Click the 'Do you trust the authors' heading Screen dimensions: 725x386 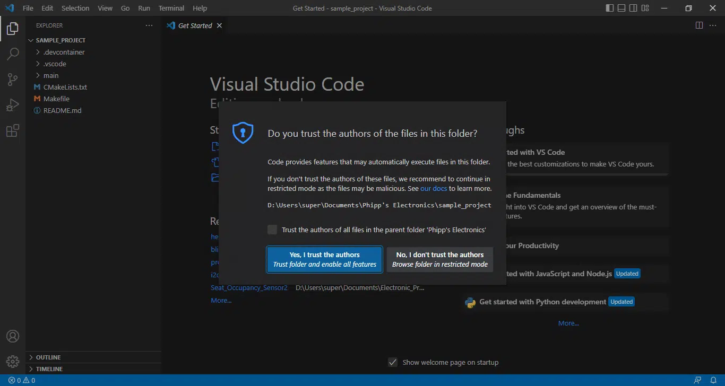(373, 134)
